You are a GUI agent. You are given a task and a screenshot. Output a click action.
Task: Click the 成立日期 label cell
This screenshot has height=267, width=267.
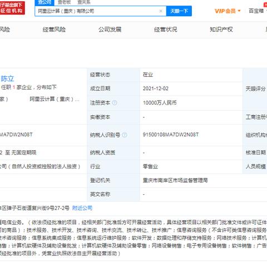[x=113, y=88]
